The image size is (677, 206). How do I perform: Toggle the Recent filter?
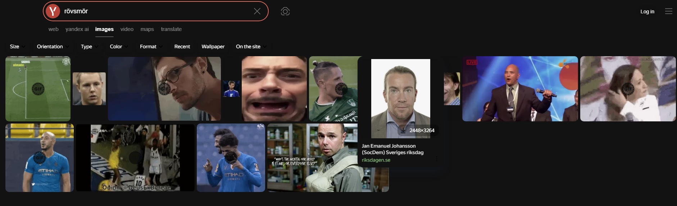(x=182, y=46)
